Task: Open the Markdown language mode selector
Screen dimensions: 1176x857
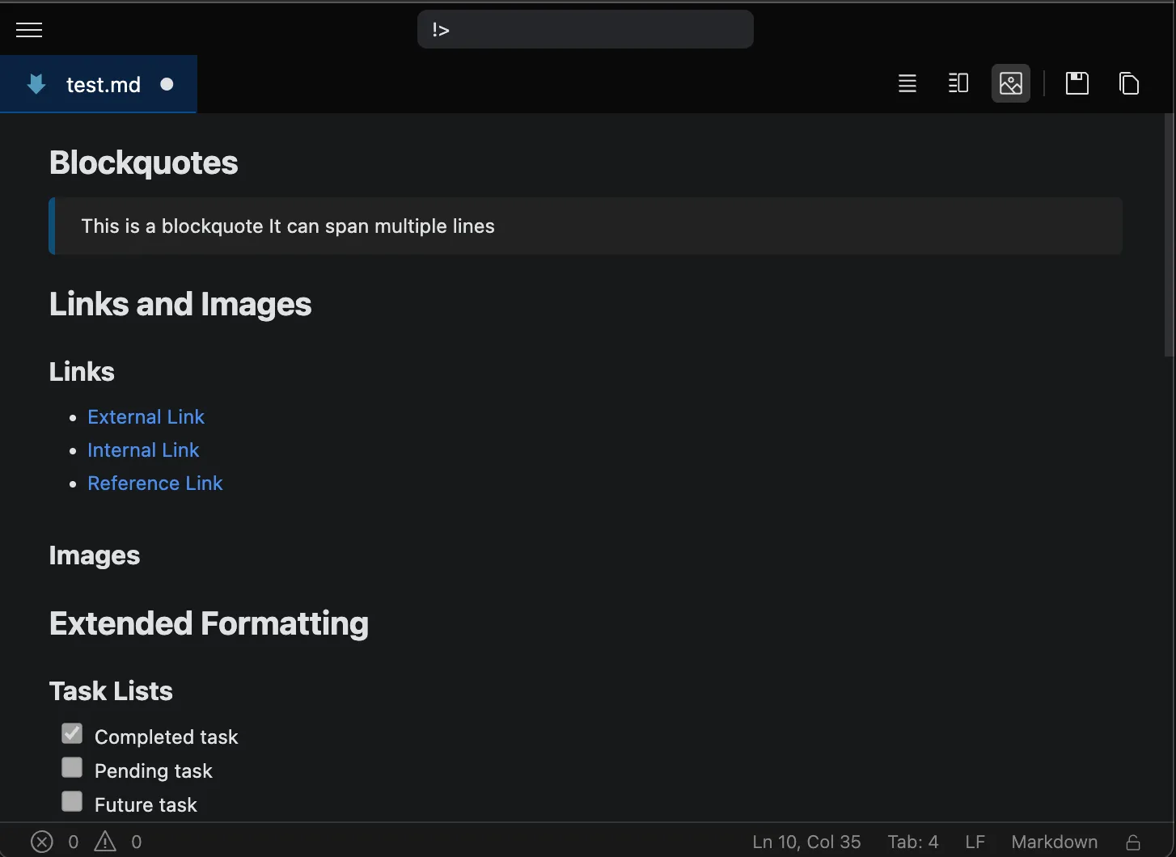Action: pos(1054,842)
